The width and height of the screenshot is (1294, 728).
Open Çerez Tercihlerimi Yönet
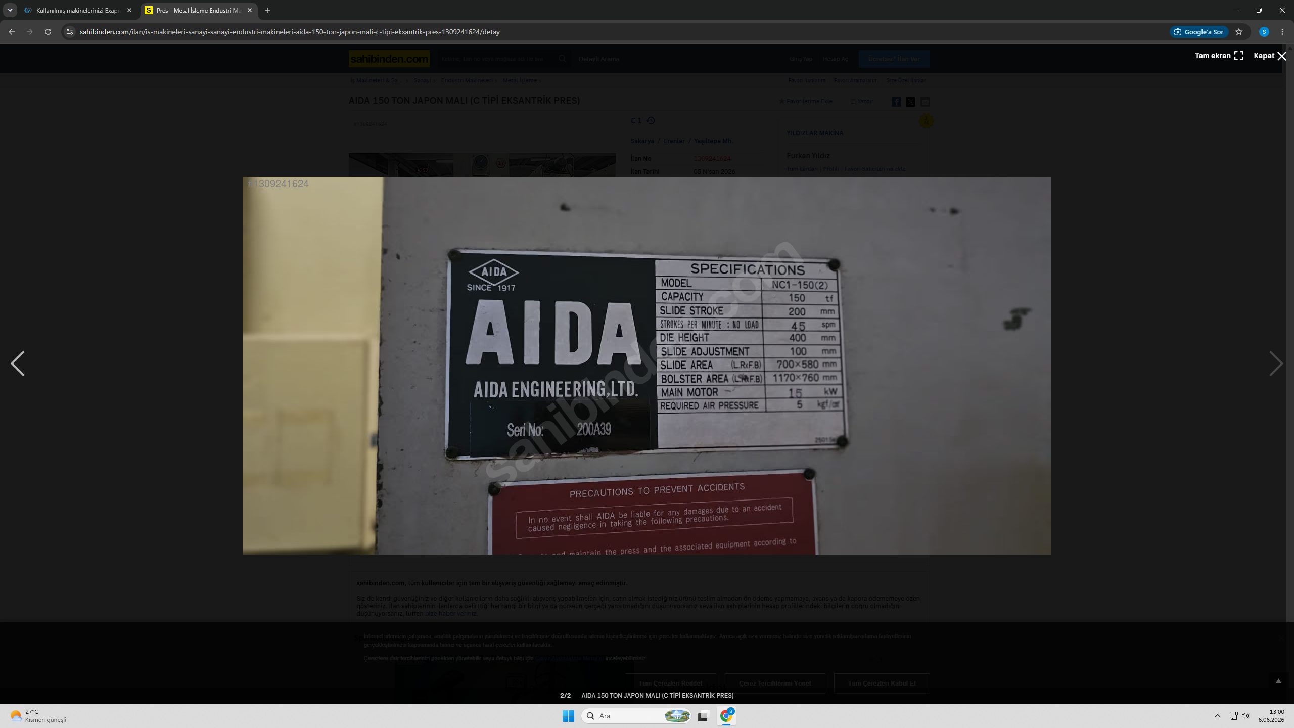[x=775, y=684]
